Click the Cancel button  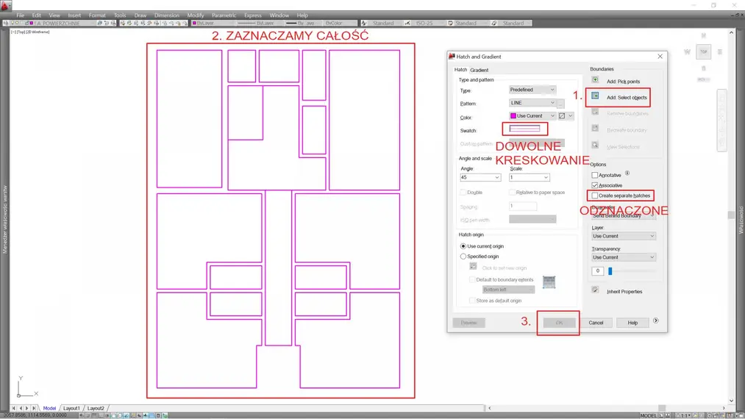coord(596,323)
